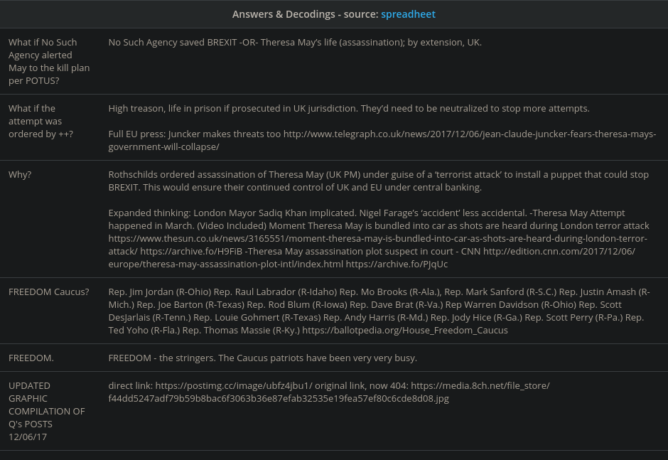Open the telegraph.co.uk Juncker article URL
Screen dimensions: 668x460
click(x=469, y=134)
